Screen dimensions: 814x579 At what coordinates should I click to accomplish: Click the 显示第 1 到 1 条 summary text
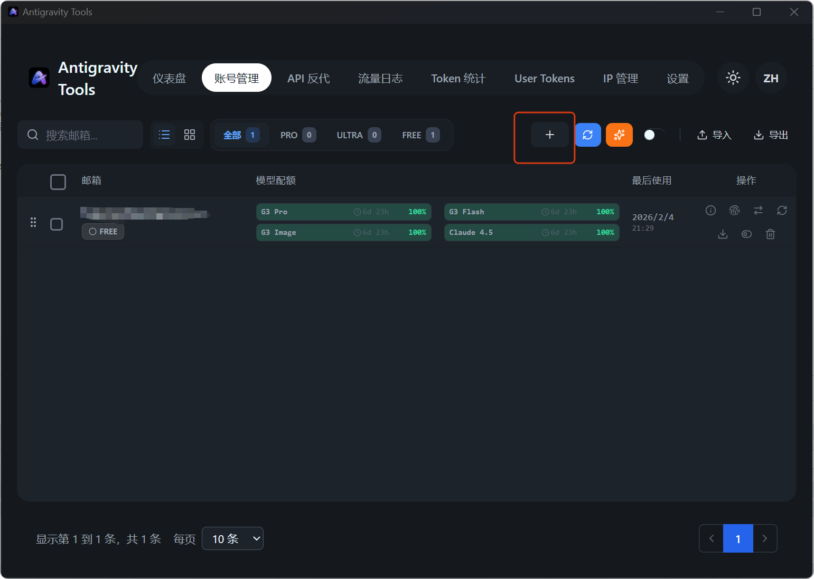pos(98,539)
